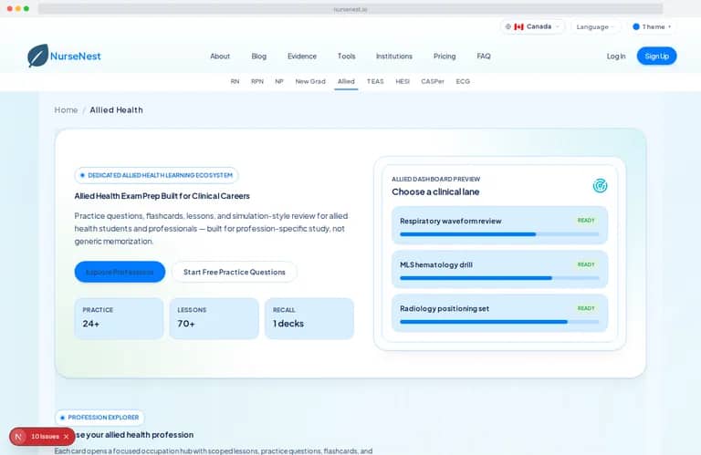The image size is (701, 455).
Task: Click the Log In link
Action: tap(616, 57)
